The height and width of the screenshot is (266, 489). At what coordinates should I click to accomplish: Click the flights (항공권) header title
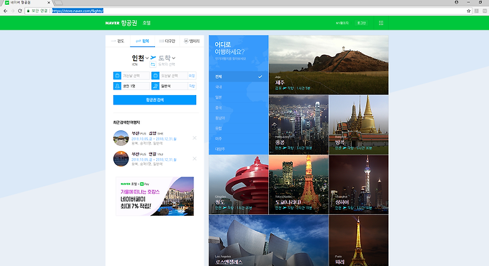[x=129, y=23]
